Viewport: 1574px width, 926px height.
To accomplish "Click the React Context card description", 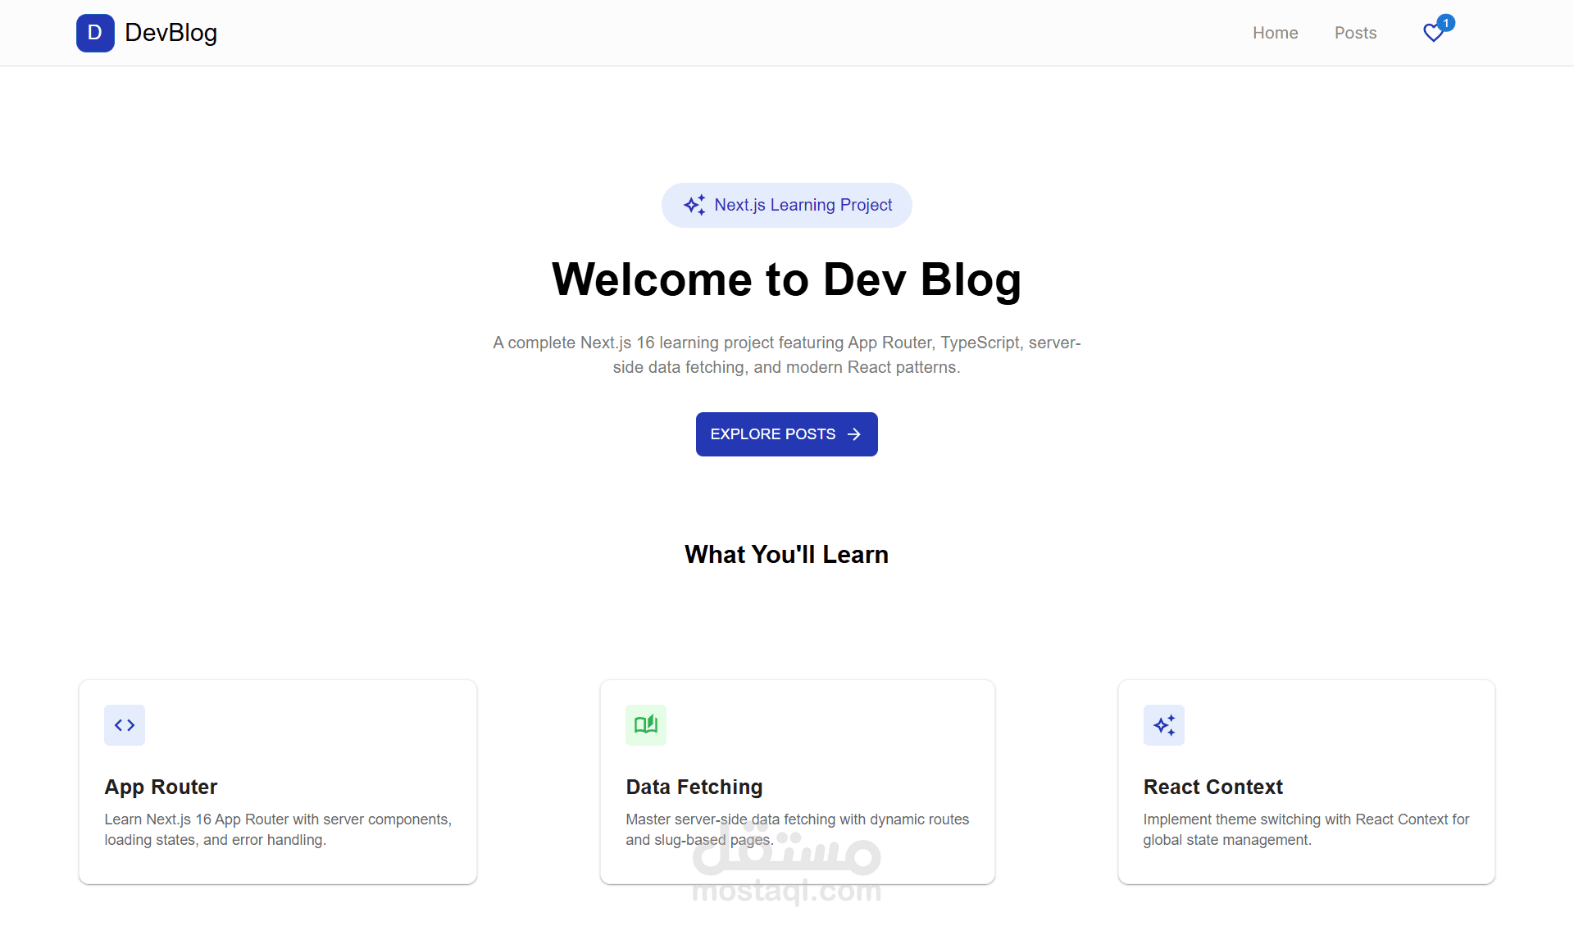I will [x=1306, y=829].
